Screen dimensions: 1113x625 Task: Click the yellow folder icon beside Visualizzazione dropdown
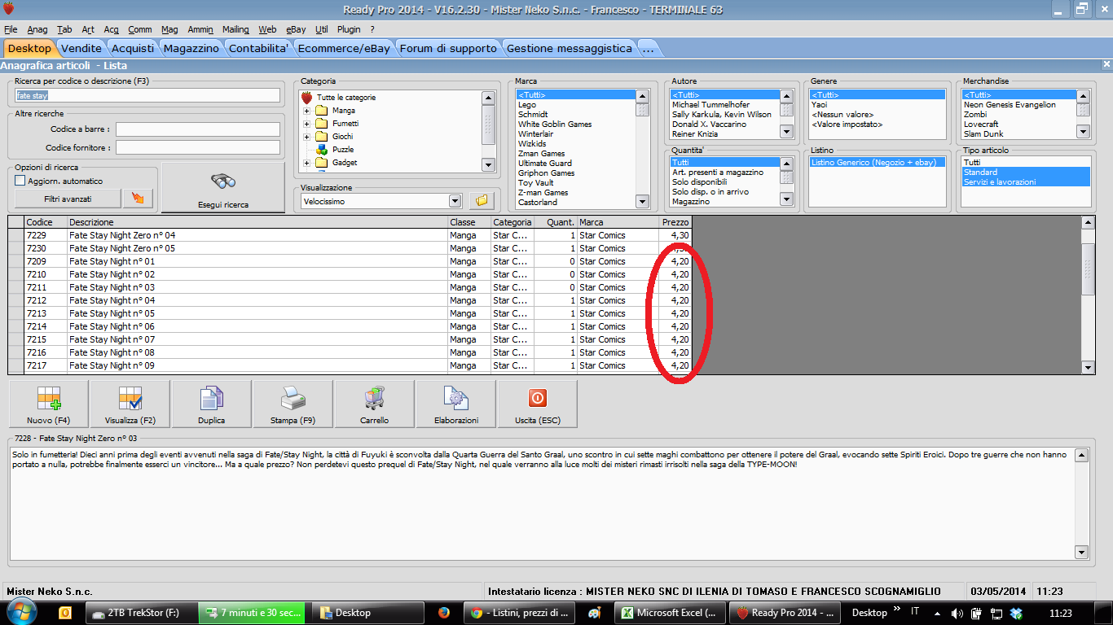pos(482,200)
